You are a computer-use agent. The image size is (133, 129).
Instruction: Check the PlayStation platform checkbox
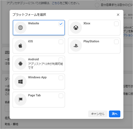point(116,42)
